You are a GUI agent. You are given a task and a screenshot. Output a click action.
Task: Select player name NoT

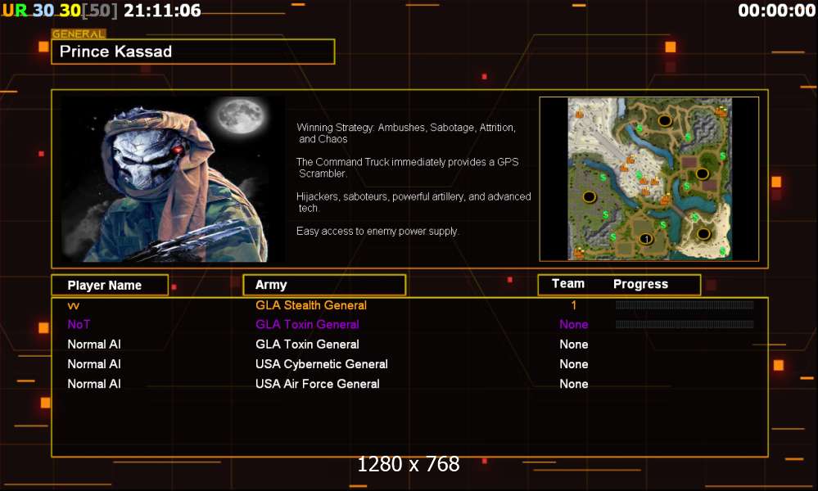pyautogui.click(x=79, y=324)
